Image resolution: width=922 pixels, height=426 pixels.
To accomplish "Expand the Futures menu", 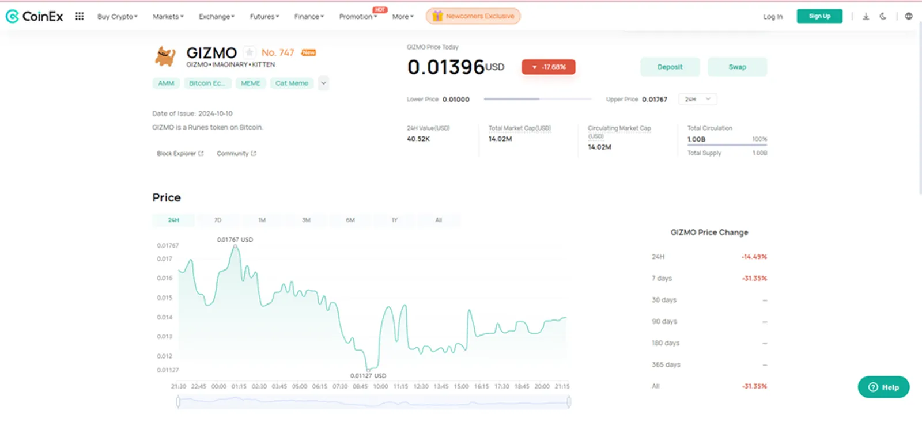I will coord(264,17).
